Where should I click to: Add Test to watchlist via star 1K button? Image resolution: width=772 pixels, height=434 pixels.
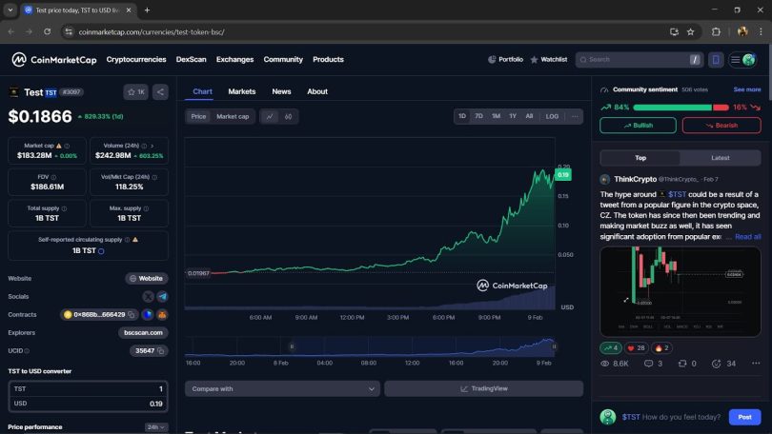[136, 92]
